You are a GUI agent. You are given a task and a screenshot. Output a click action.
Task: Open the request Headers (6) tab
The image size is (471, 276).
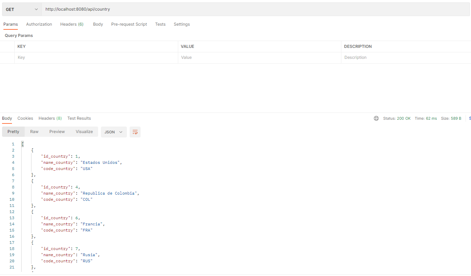71,24
